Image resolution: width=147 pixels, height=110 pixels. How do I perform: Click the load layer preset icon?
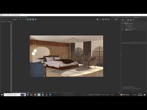coord(131,20)
